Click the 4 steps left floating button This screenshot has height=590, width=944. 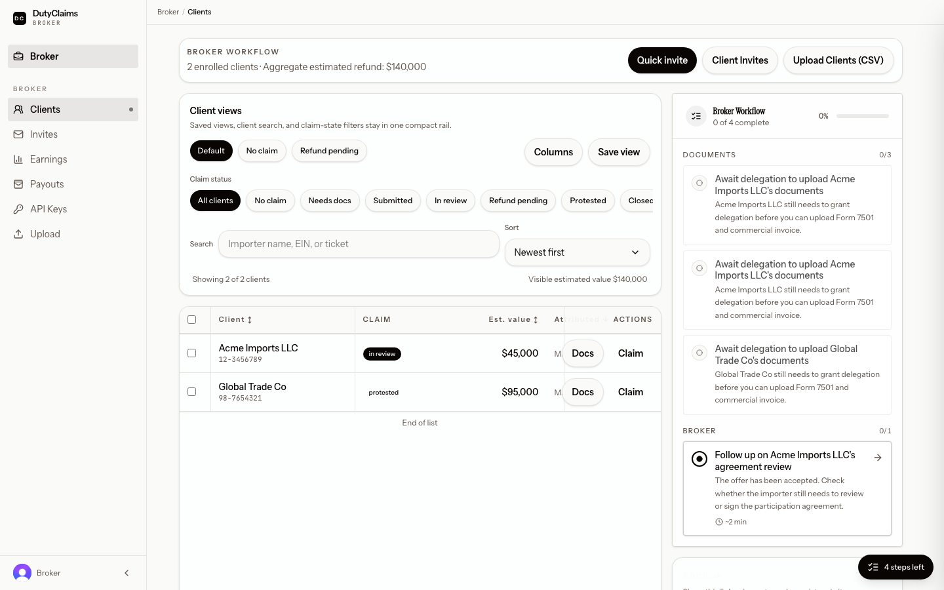895,567
